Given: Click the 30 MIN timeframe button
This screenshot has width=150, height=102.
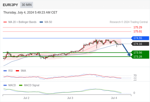Looking at the screenshot, I should [x=27, y=5].
